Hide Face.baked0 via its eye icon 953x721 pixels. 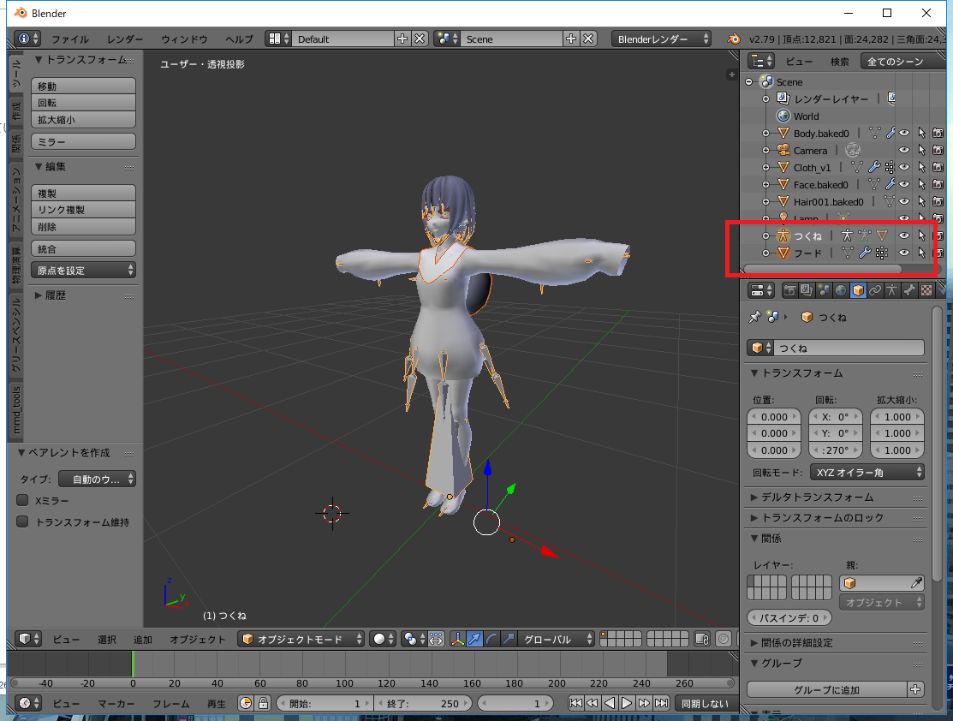click(x=904, y=183)
